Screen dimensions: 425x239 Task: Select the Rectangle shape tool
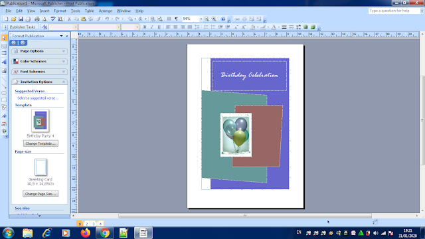tap(4, 100)
